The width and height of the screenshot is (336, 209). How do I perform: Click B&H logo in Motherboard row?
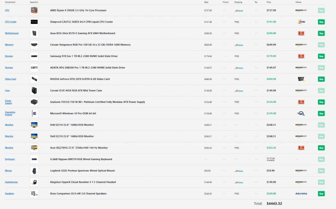click(x=301, y=33)
